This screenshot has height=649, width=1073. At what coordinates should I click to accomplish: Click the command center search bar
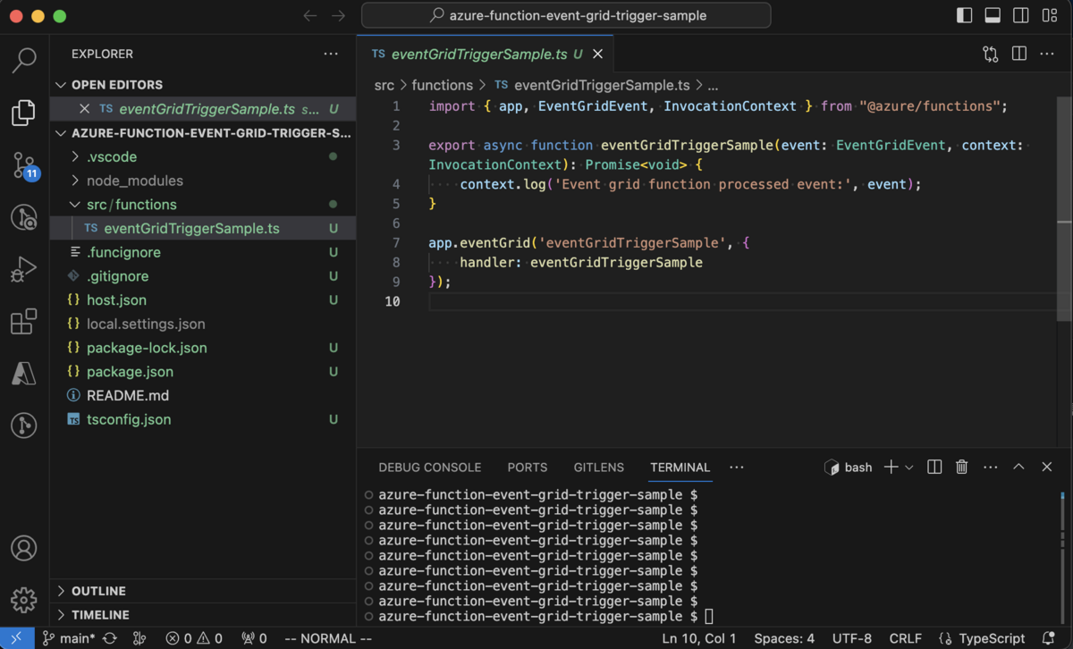pos(566,15)
